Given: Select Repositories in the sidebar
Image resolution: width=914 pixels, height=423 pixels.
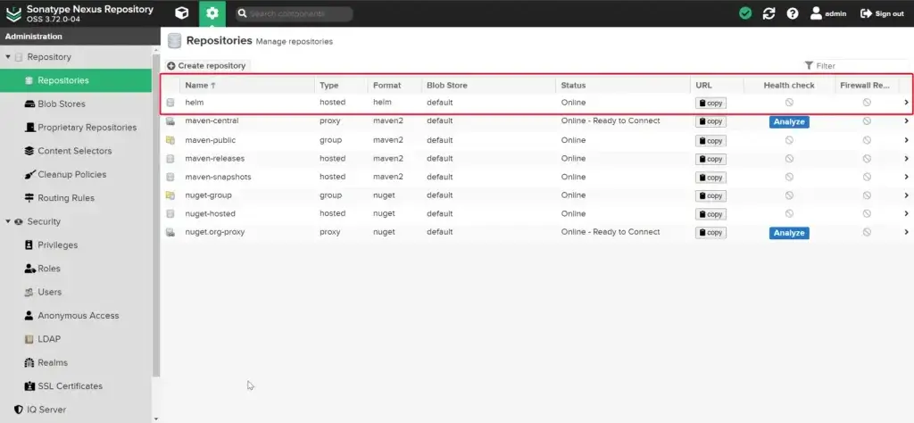Looking at the screenshot, I should (76, 80).
